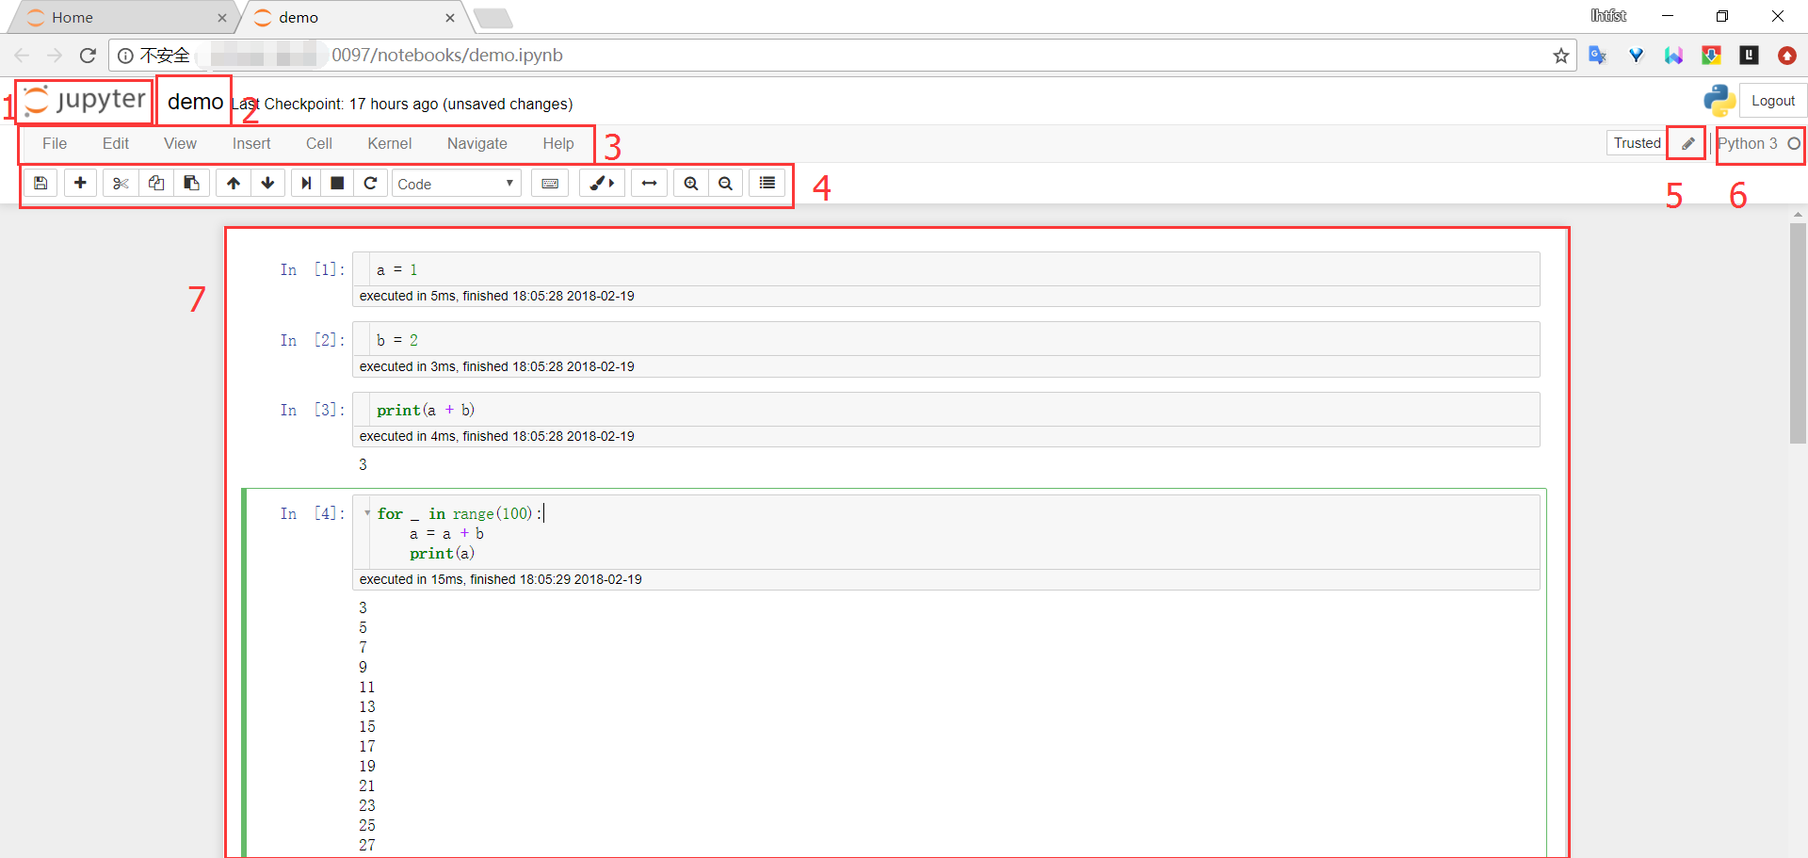
Task: Click the red circular extension icon
Action: coord(1786,56)
